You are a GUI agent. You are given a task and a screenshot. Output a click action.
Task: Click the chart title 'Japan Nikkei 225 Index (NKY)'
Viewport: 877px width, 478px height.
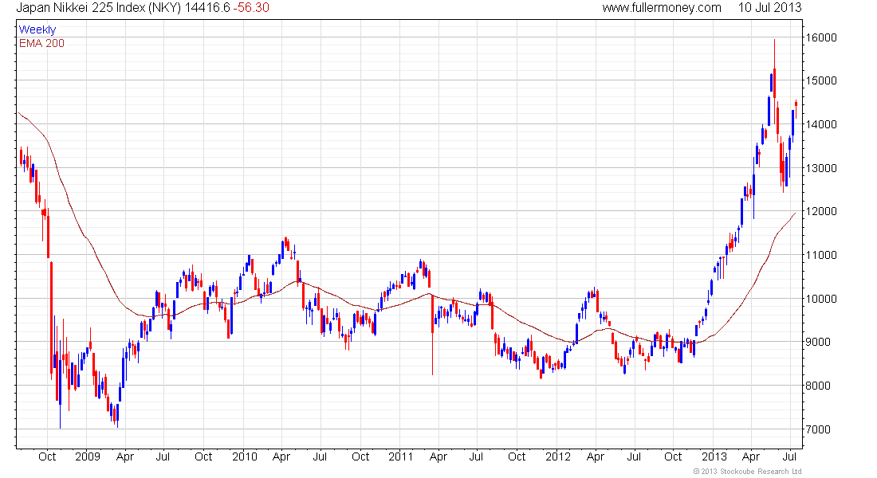tap(98, 8)
